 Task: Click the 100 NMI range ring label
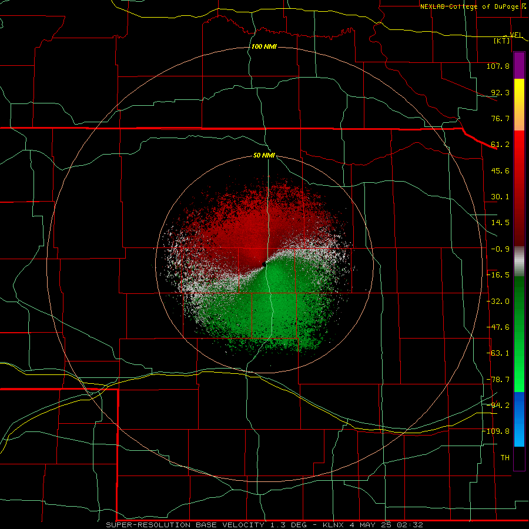coord(264,46)
